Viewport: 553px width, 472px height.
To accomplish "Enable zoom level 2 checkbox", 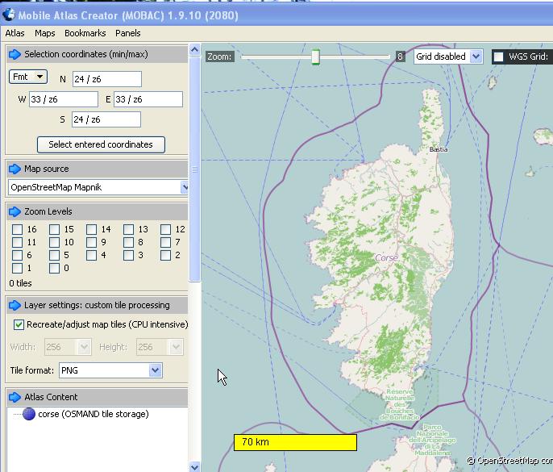I will [x=165, y=255].
